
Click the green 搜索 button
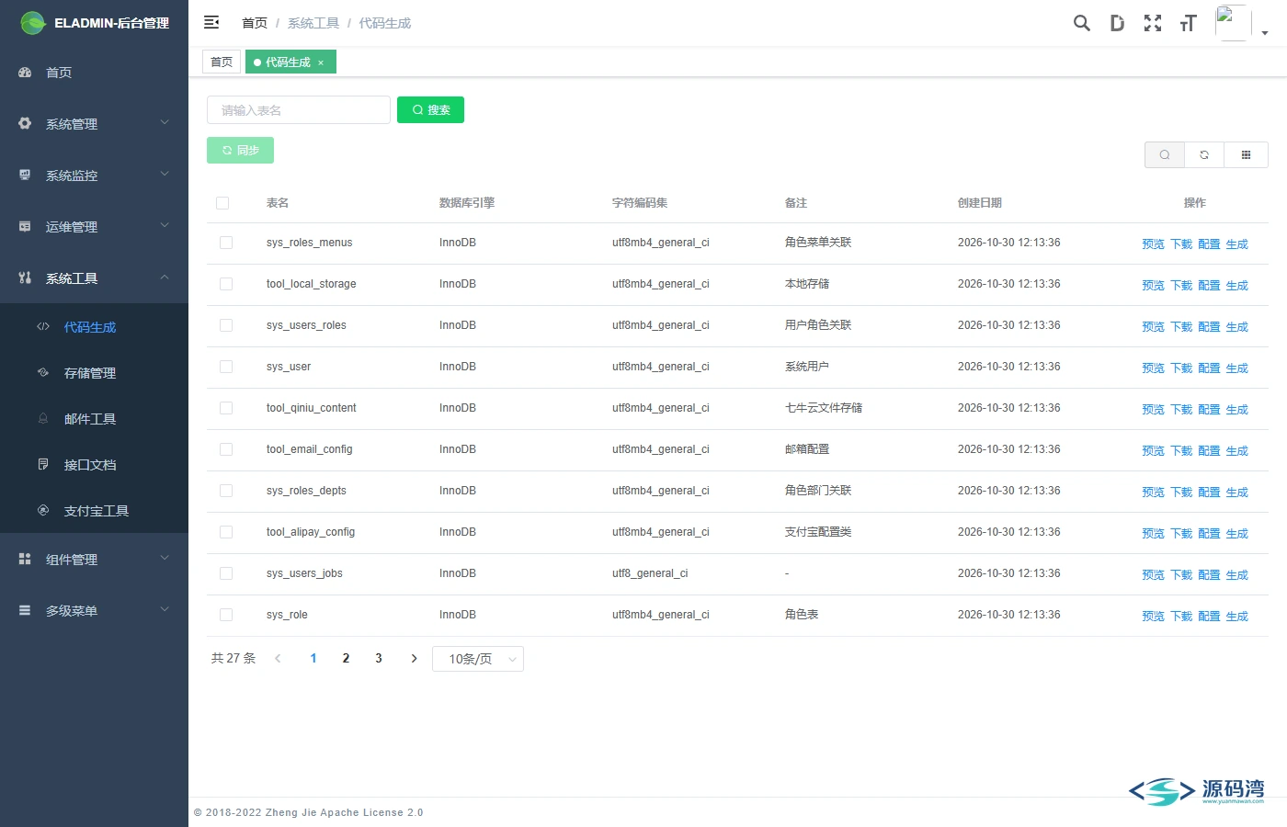tap(430, 109)
